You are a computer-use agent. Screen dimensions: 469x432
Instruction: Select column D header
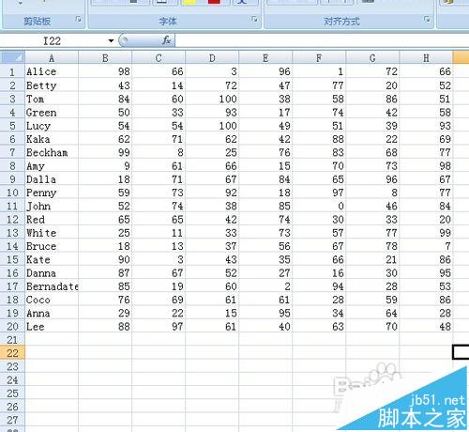pyautogui.click(x=212, y=58)
